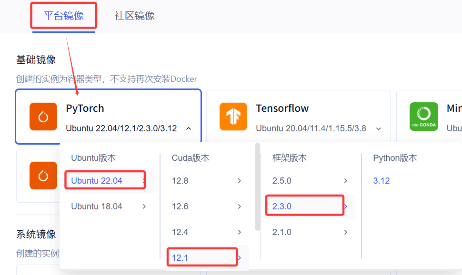Expand arrow next to Cuda 12.8

click(240, 180)
